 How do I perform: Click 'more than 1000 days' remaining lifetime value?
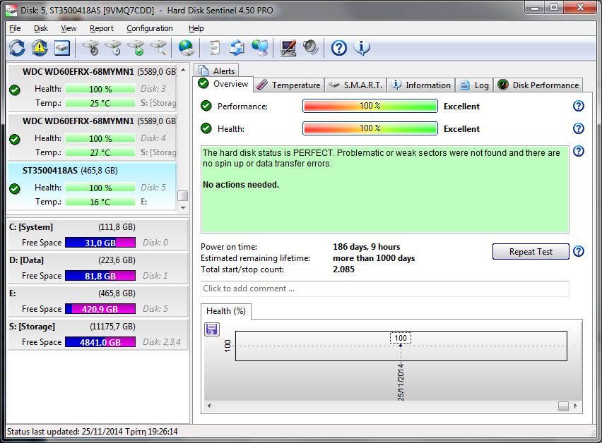374,258
